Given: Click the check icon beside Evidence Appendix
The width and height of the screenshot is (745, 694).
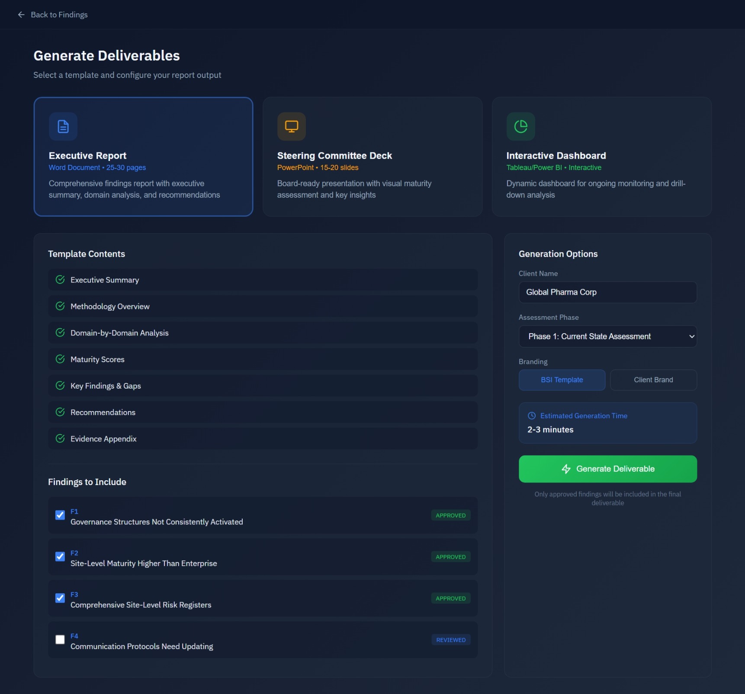Looking at the screenshot, I should click(60, 439).
